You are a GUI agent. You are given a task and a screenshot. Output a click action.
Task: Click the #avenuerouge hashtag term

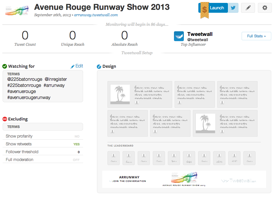pyautogui.click(x=21, y=91)
